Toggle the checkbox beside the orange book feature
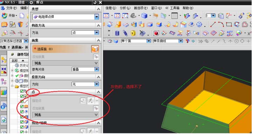The height and width of the screenshot is (134, 256). click(x=22, y=106)
